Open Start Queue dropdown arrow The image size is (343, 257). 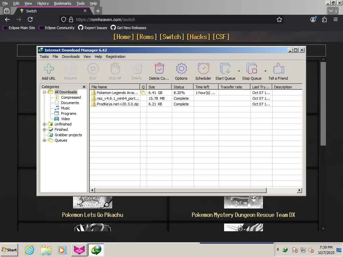239,71
